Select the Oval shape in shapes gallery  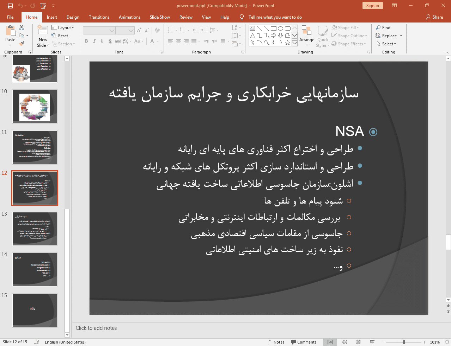point(281,28)
